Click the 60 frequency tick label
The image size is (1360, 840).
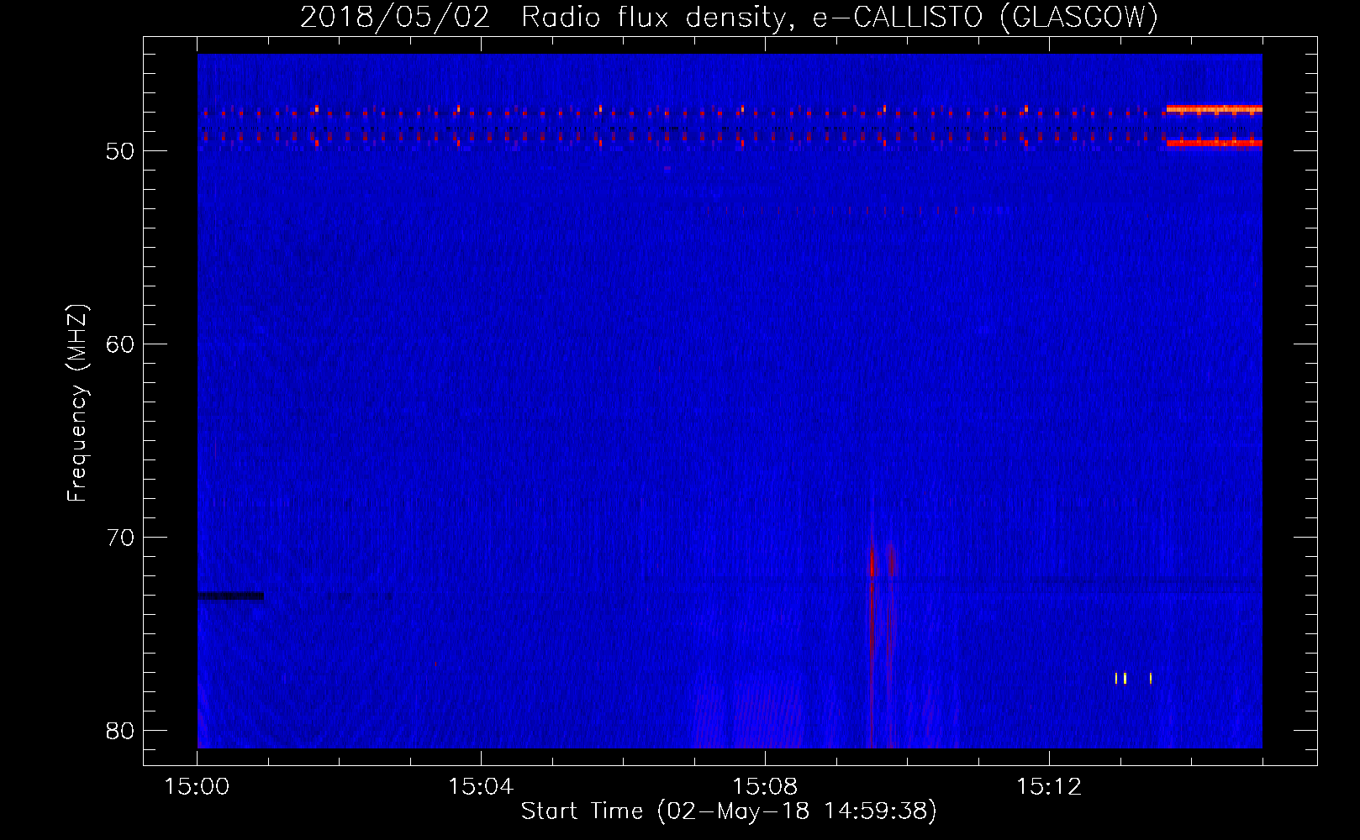pyautogui.click(x=120, y=344)
